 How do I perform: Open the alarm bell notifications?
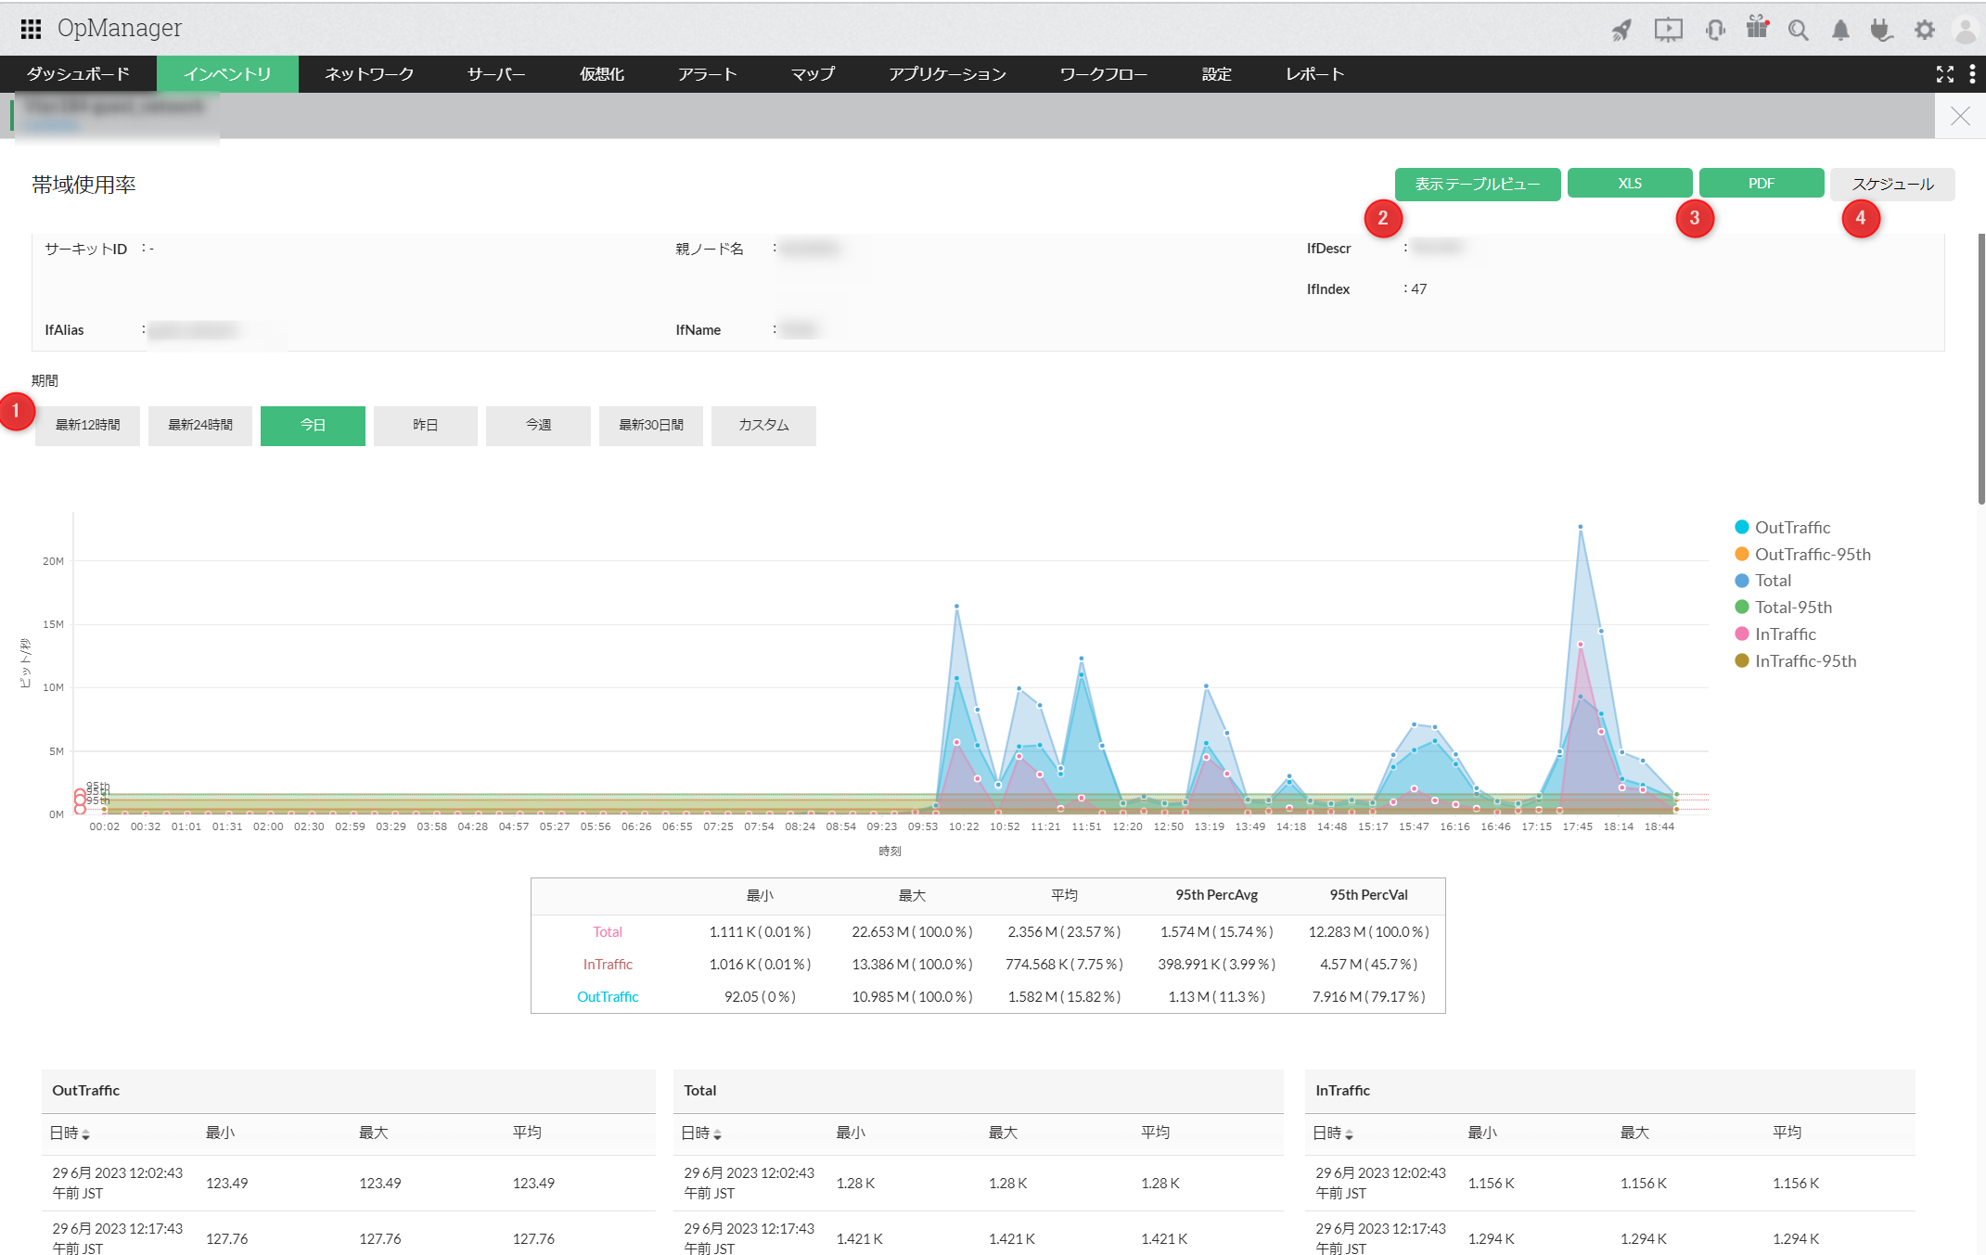click(x=1840, y=30)
